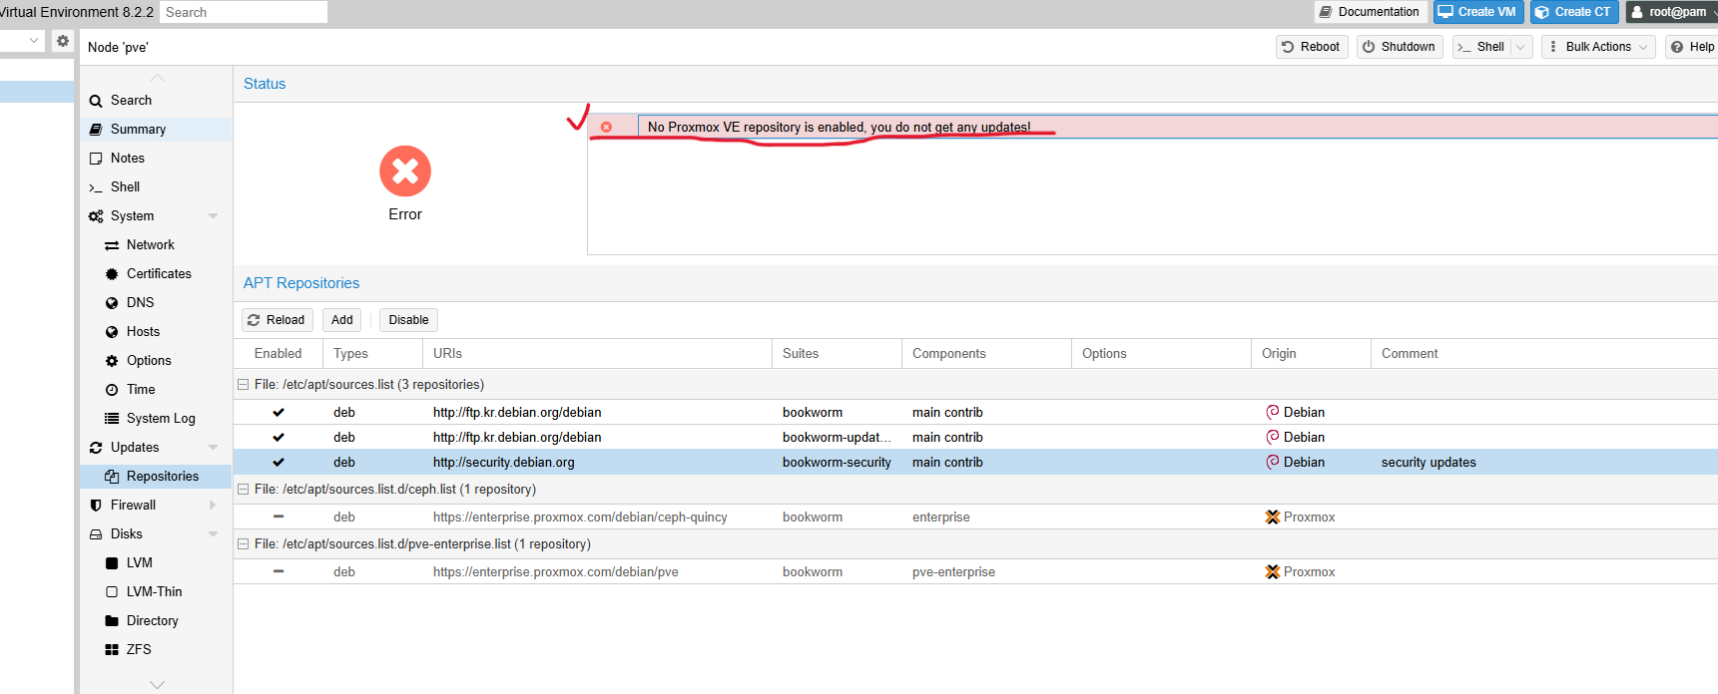Click the Disable button

pyautogui.click(x=408, y=320)
